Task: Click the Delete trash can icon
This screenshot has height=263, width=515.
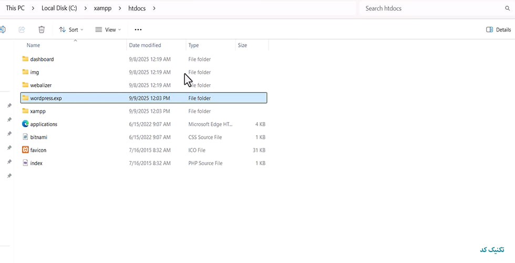Action: click(42, 29)
